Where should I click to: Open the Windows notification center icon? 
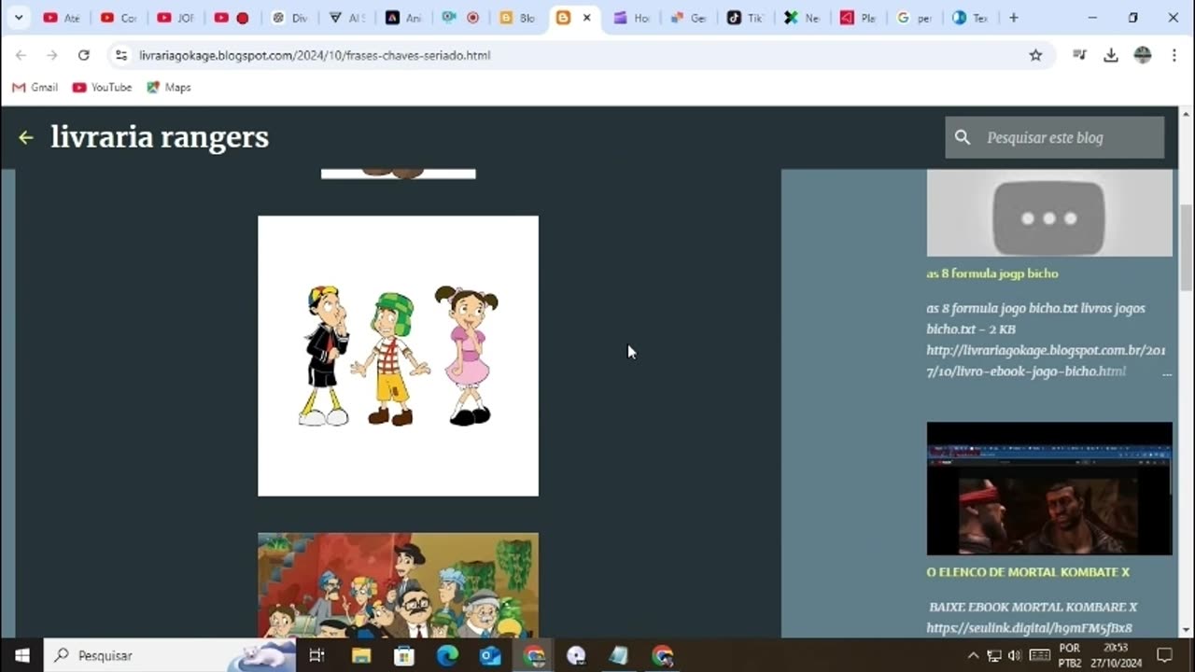tap(1164, 655)
